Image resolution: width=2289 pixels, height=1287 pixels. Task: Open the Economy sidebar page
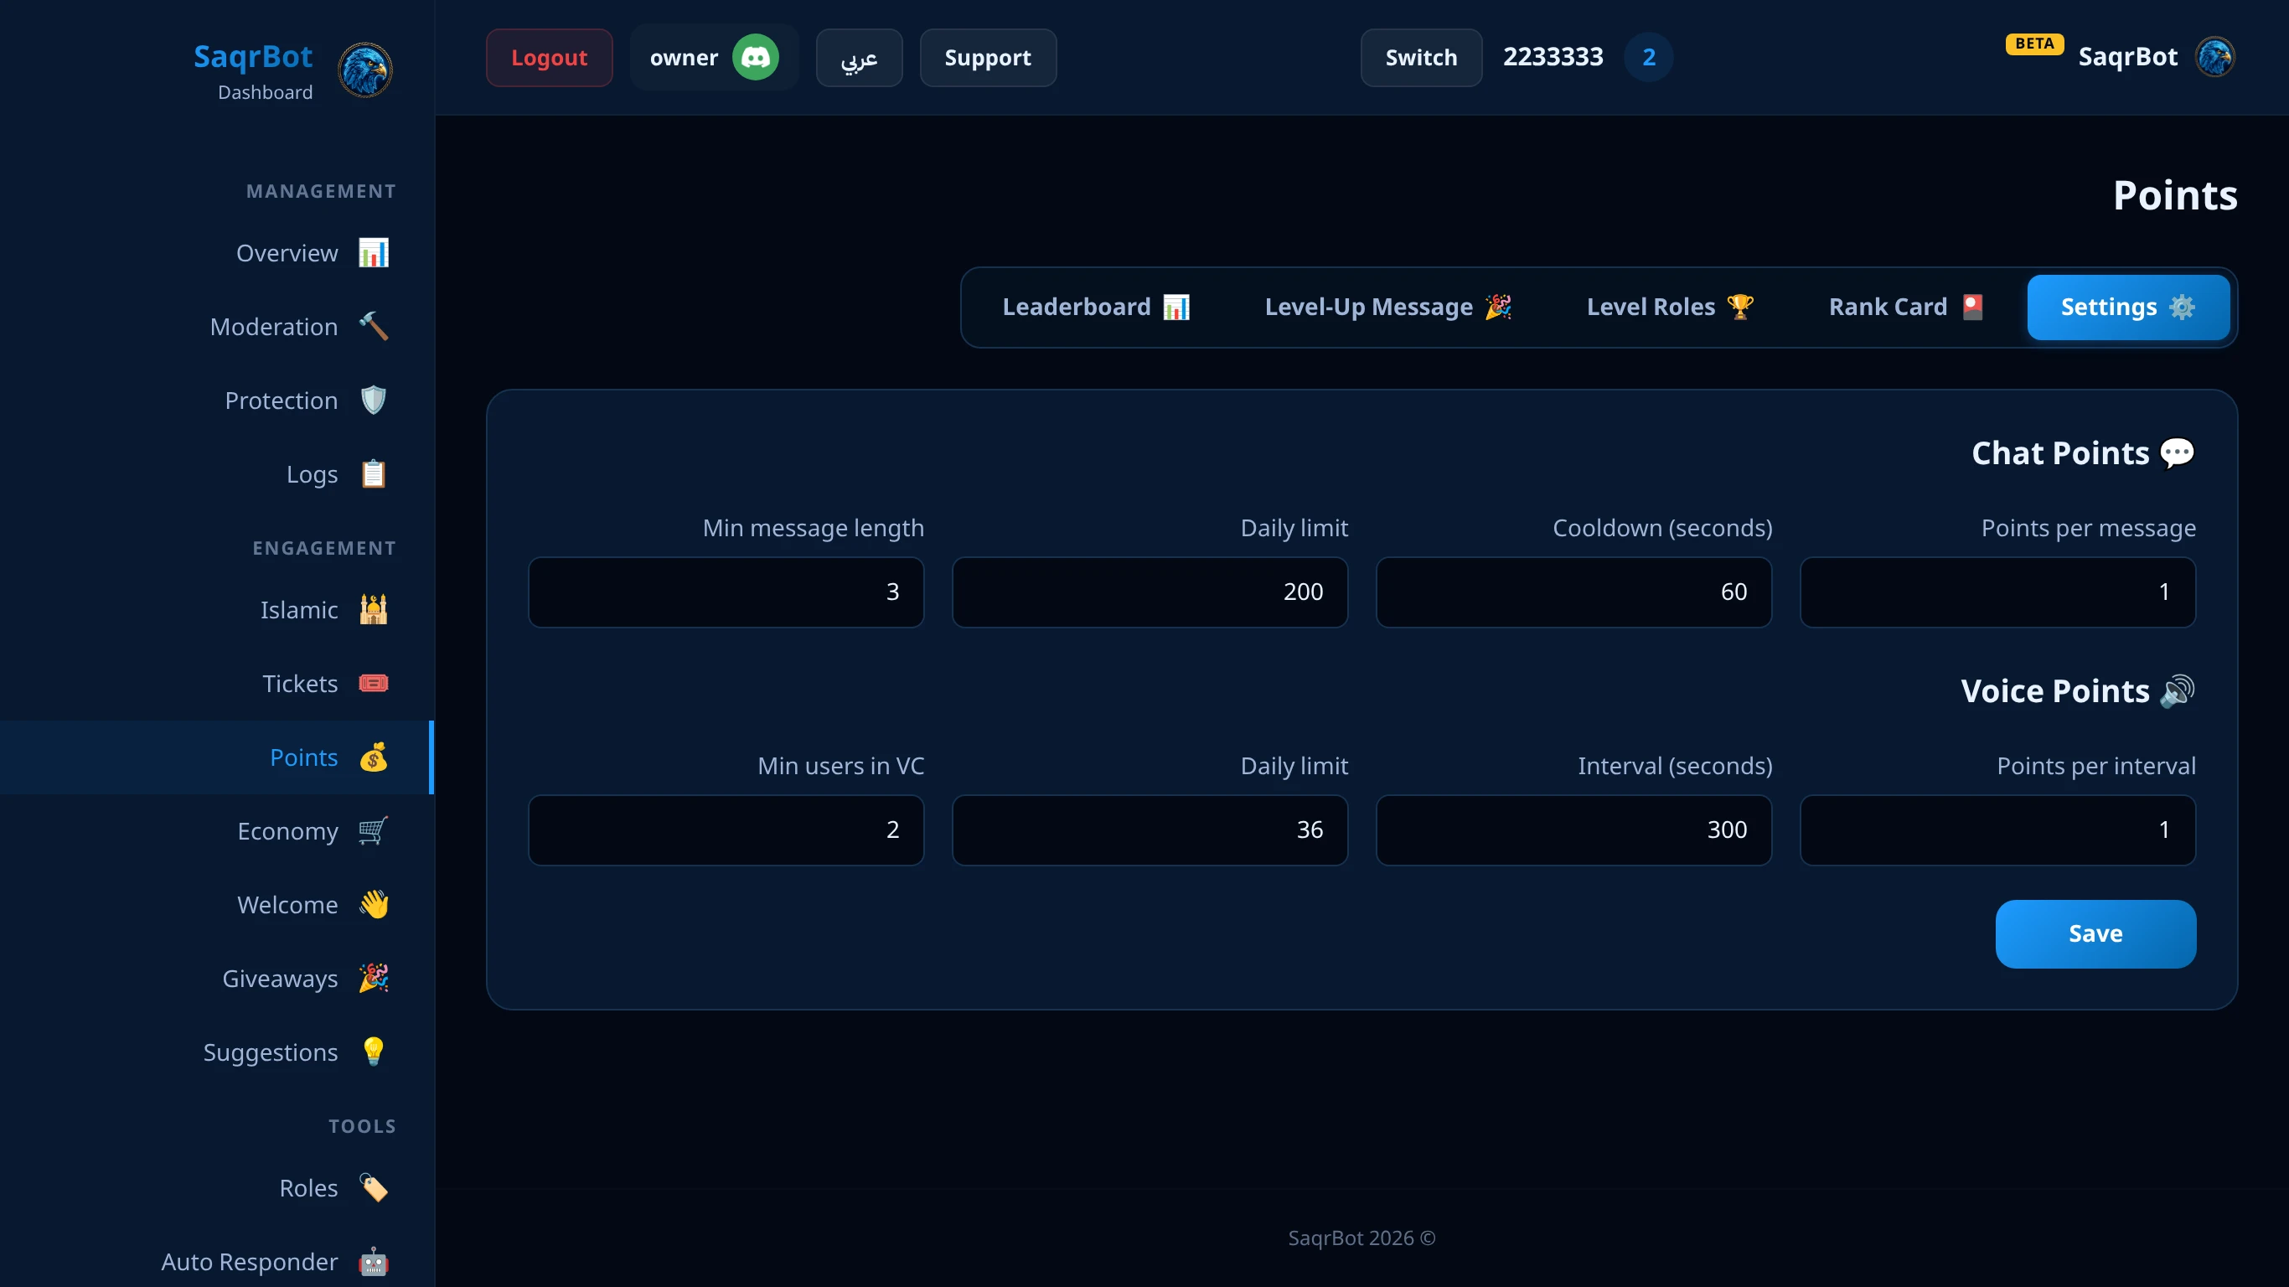217,831
